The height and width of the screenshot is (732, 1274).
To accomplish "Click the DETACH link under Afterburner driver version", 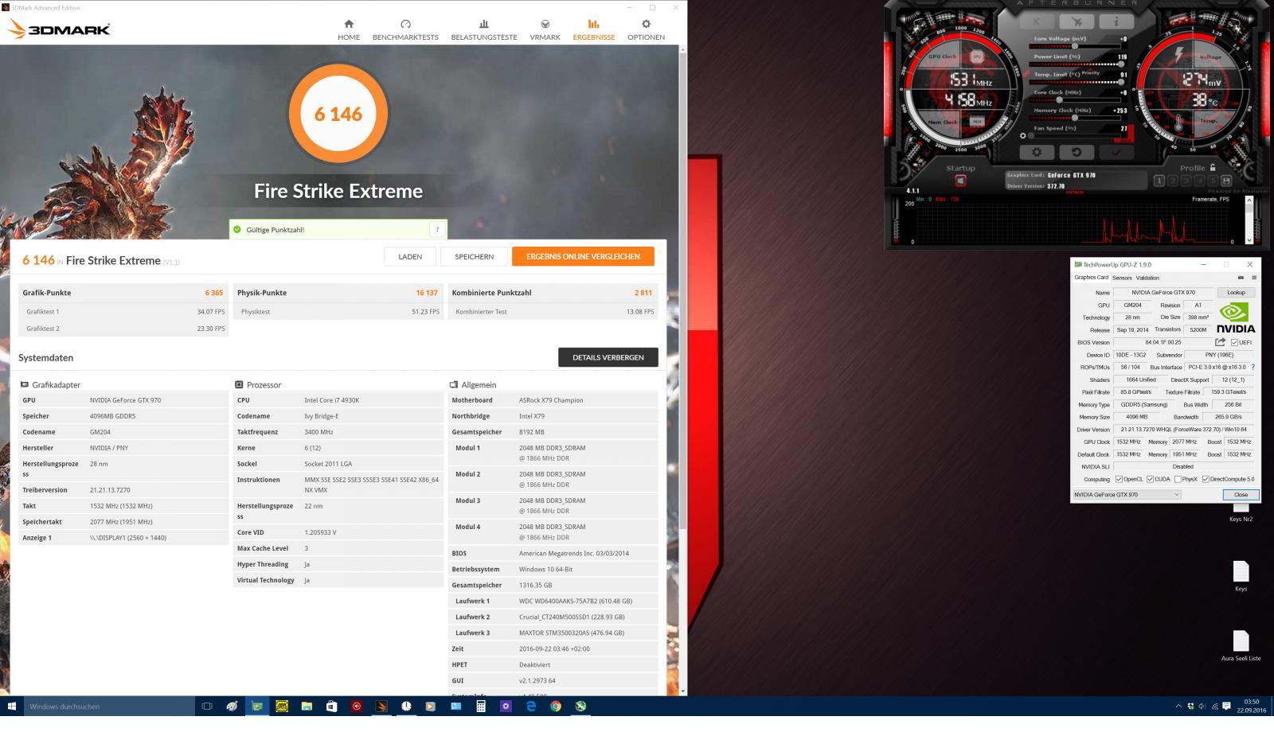I will click(1075, 192).
